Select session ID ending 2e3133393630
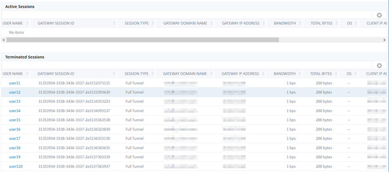This screenshot has width=389, height=172. click(x=74, y=92)
